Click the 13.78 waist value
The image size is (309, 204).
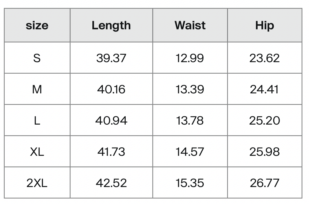[190, 120]
